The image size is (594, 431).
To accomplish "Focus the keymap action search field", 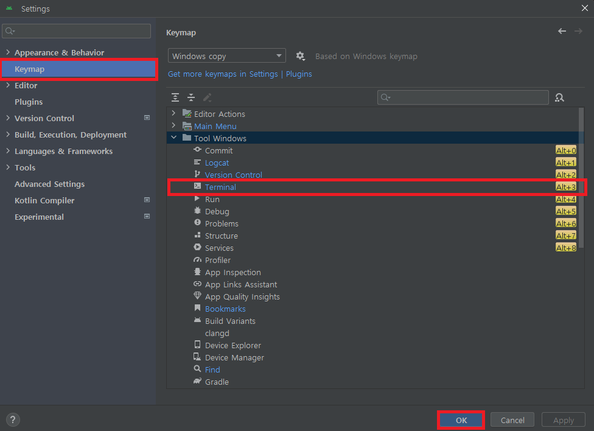I will [463, 97].
